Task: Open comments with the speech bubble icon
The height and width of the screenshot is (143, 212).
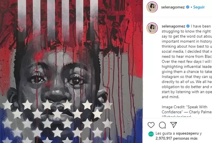Action: pos(162,125)
